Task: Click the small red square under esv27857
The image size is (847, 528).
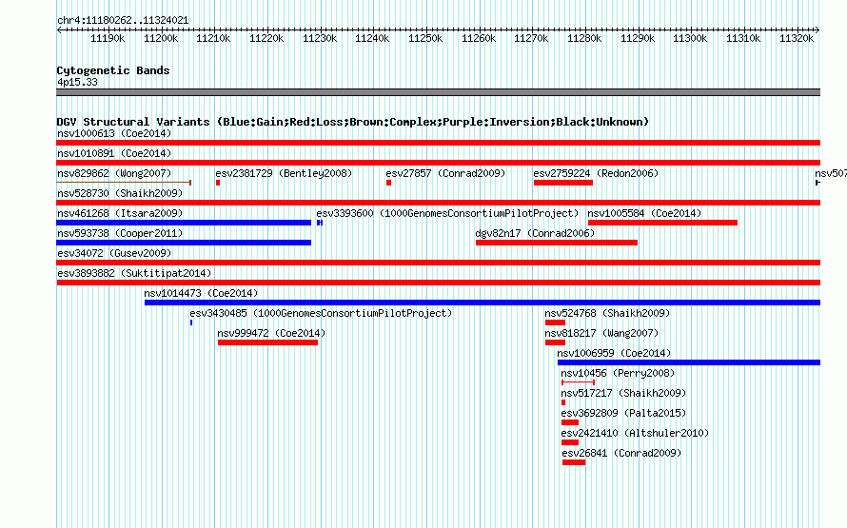Action: 388,183
